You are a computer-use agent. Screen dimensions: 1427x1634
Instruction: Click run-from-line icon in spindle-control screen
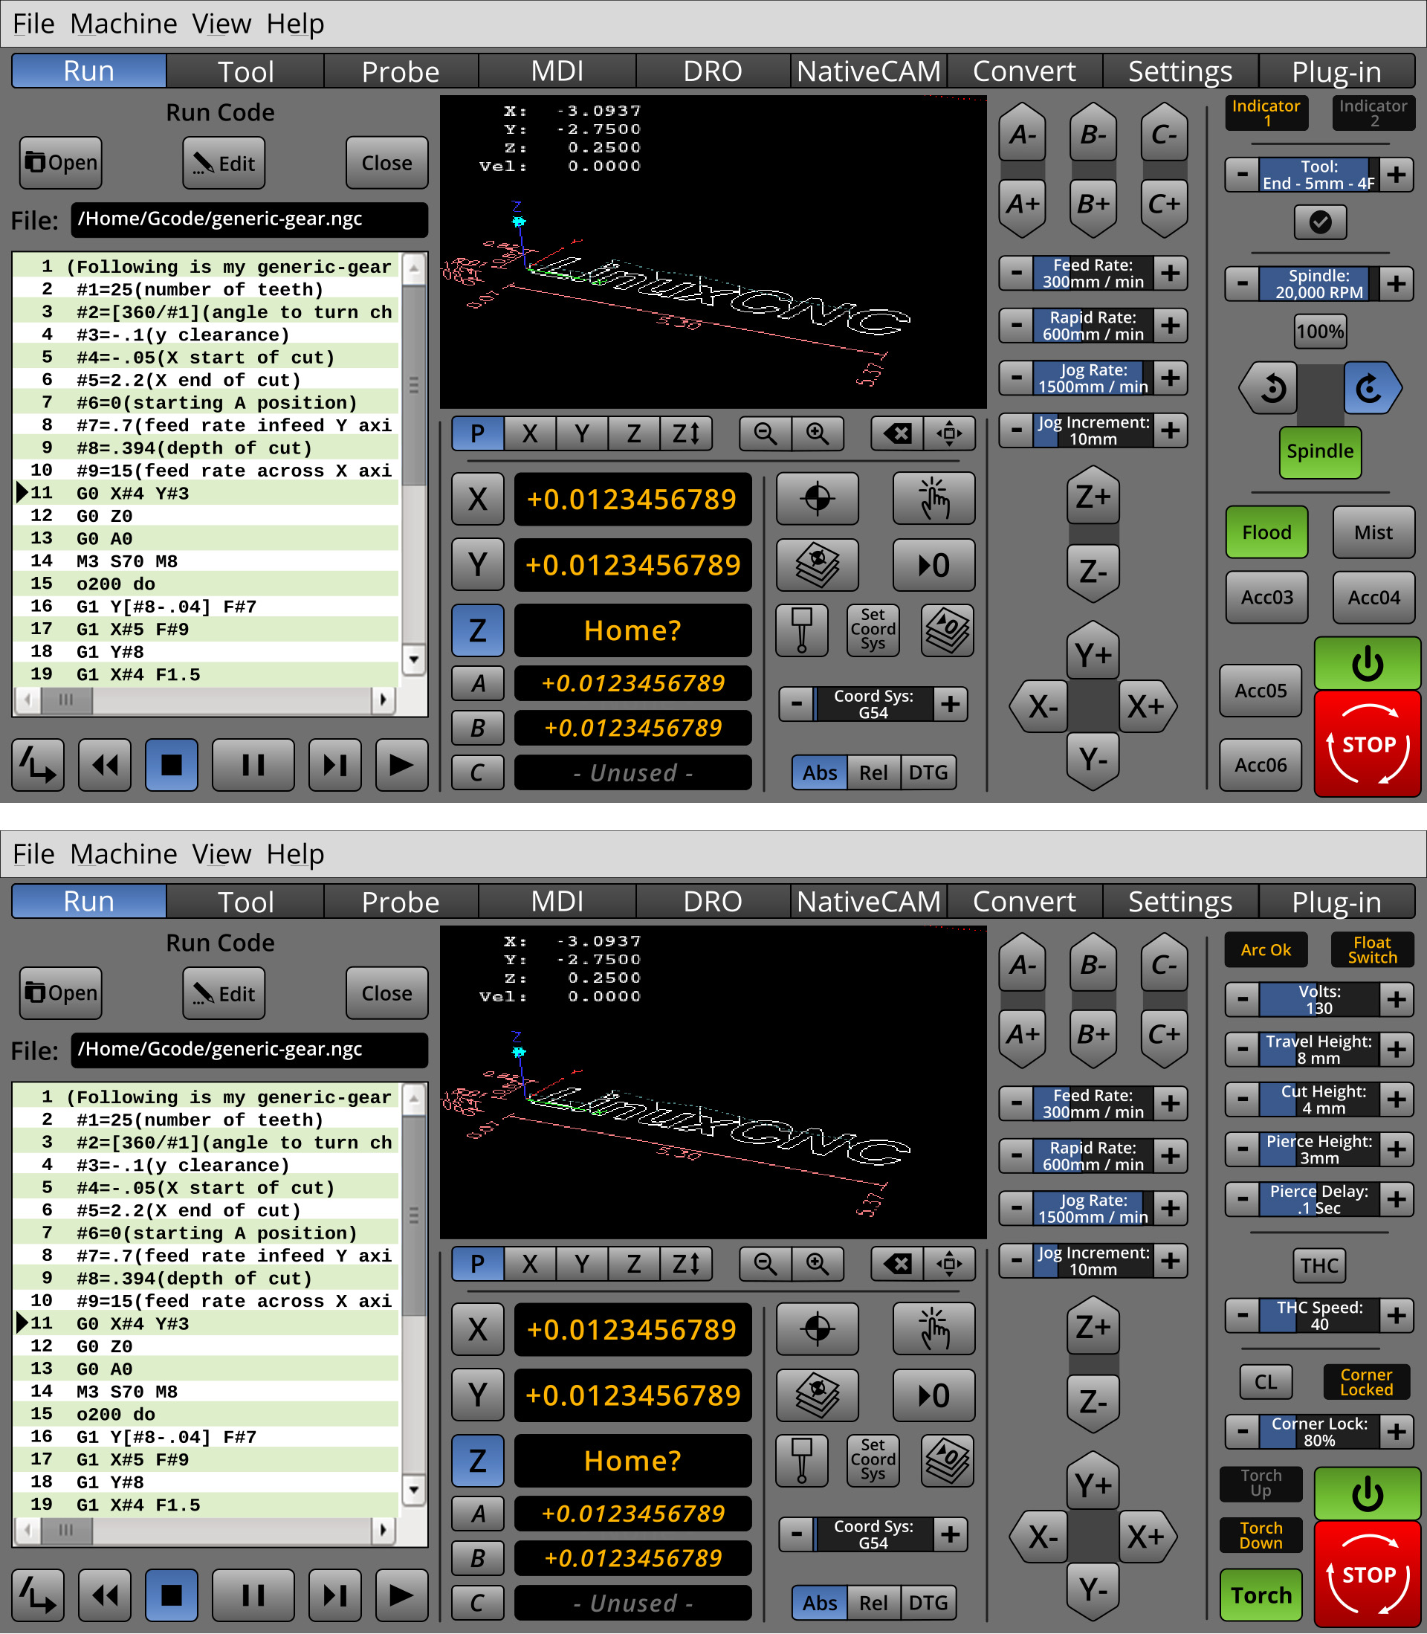pyautogui.click(x=37, y=765)
